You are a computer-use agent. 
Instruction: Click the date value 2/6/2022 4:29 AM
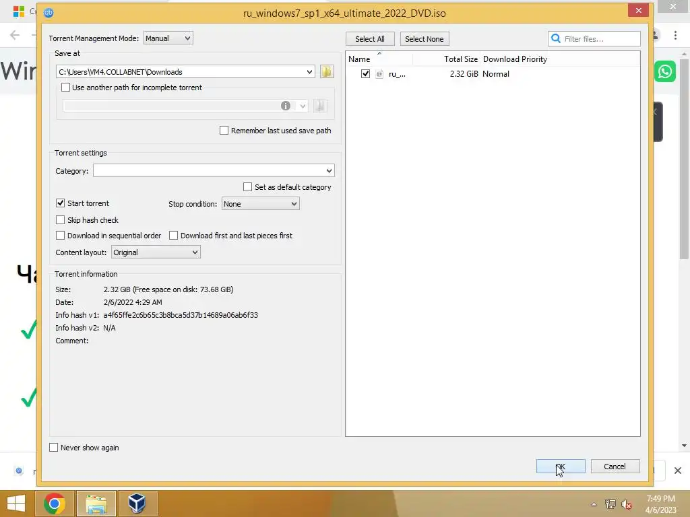click(133, 302)
